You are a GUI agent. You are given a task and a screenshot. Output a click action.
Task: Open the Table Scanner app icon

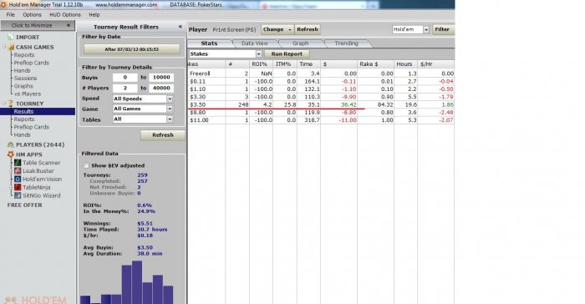[x=18, y=163]
